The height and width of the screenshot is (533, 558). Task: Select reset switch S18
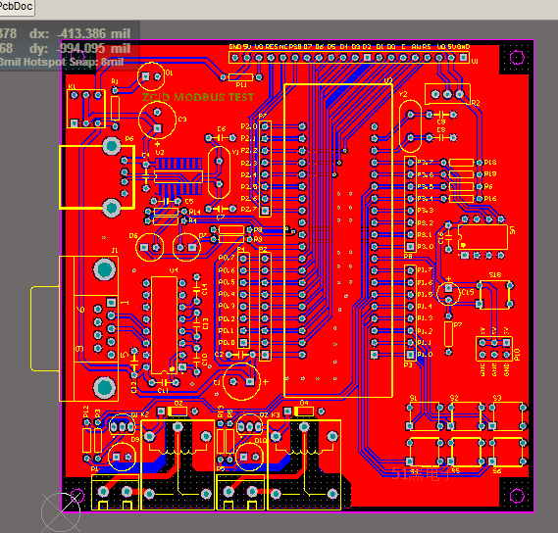(494, 294)
